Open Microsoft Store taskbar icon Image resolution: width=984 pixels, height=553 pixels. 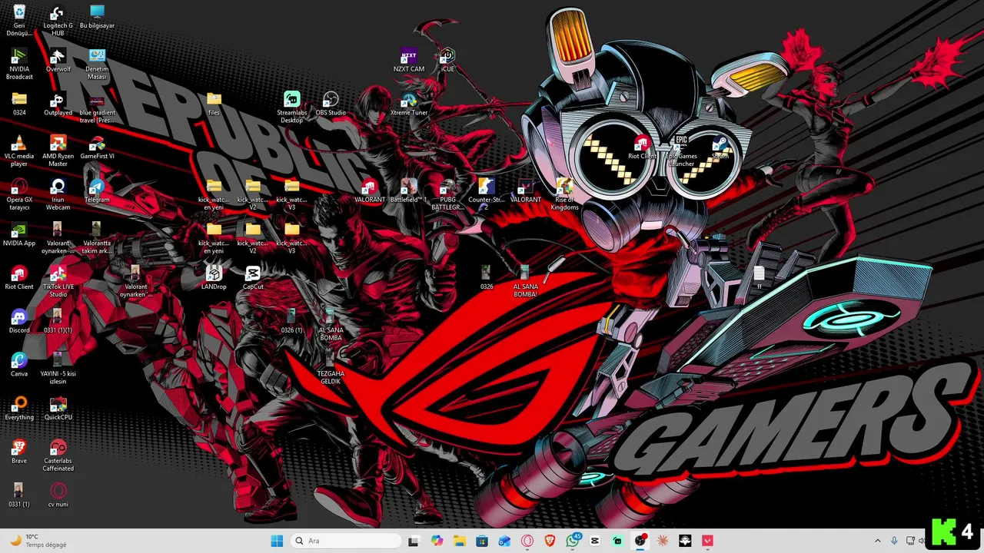point(482,541)
